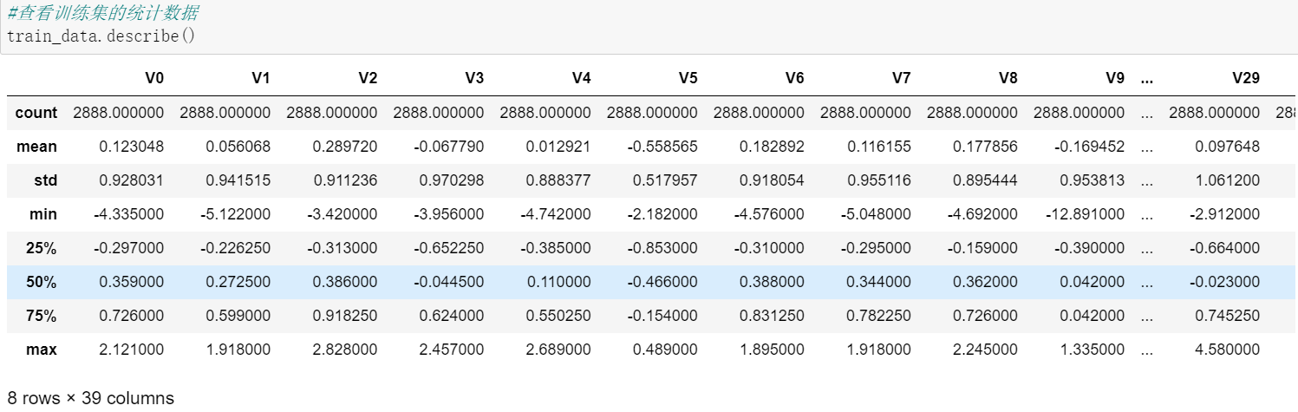Click mean value -0.067790 in V3
The image size is (1298, 412).
[449, 147]
